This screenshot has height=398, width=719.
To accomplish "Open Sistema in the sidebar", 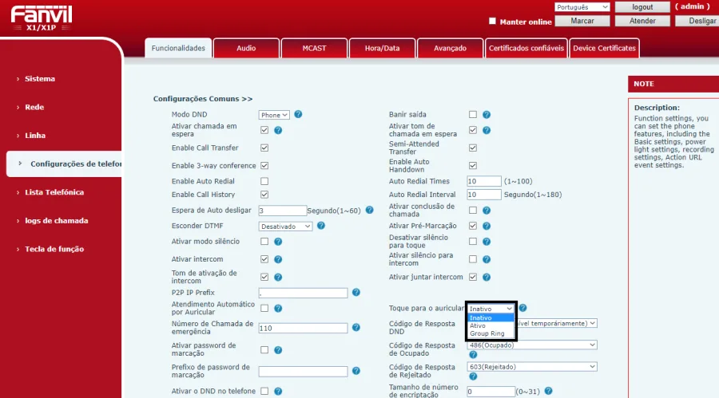I will click(x=40, y=79).
